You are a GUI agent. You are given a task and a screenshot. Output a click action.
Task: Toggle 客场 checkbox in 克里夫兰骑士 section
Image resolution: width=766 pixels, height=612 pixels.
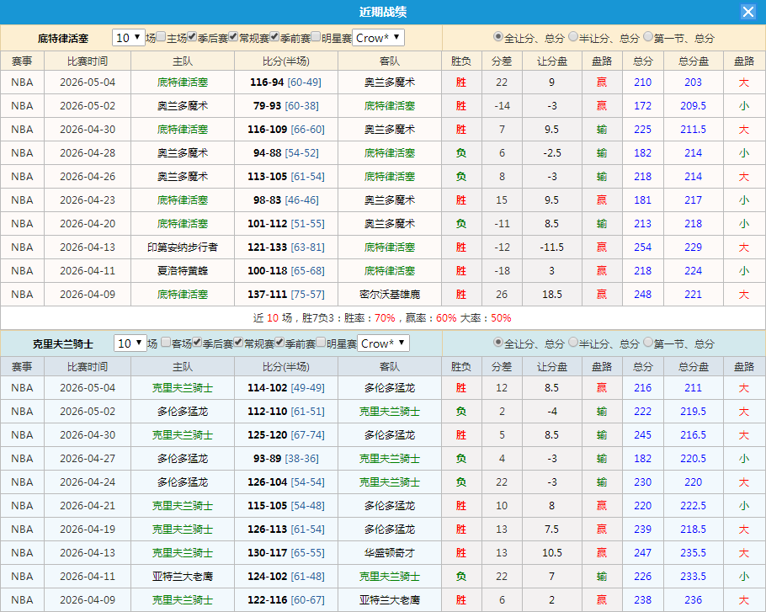166,343
